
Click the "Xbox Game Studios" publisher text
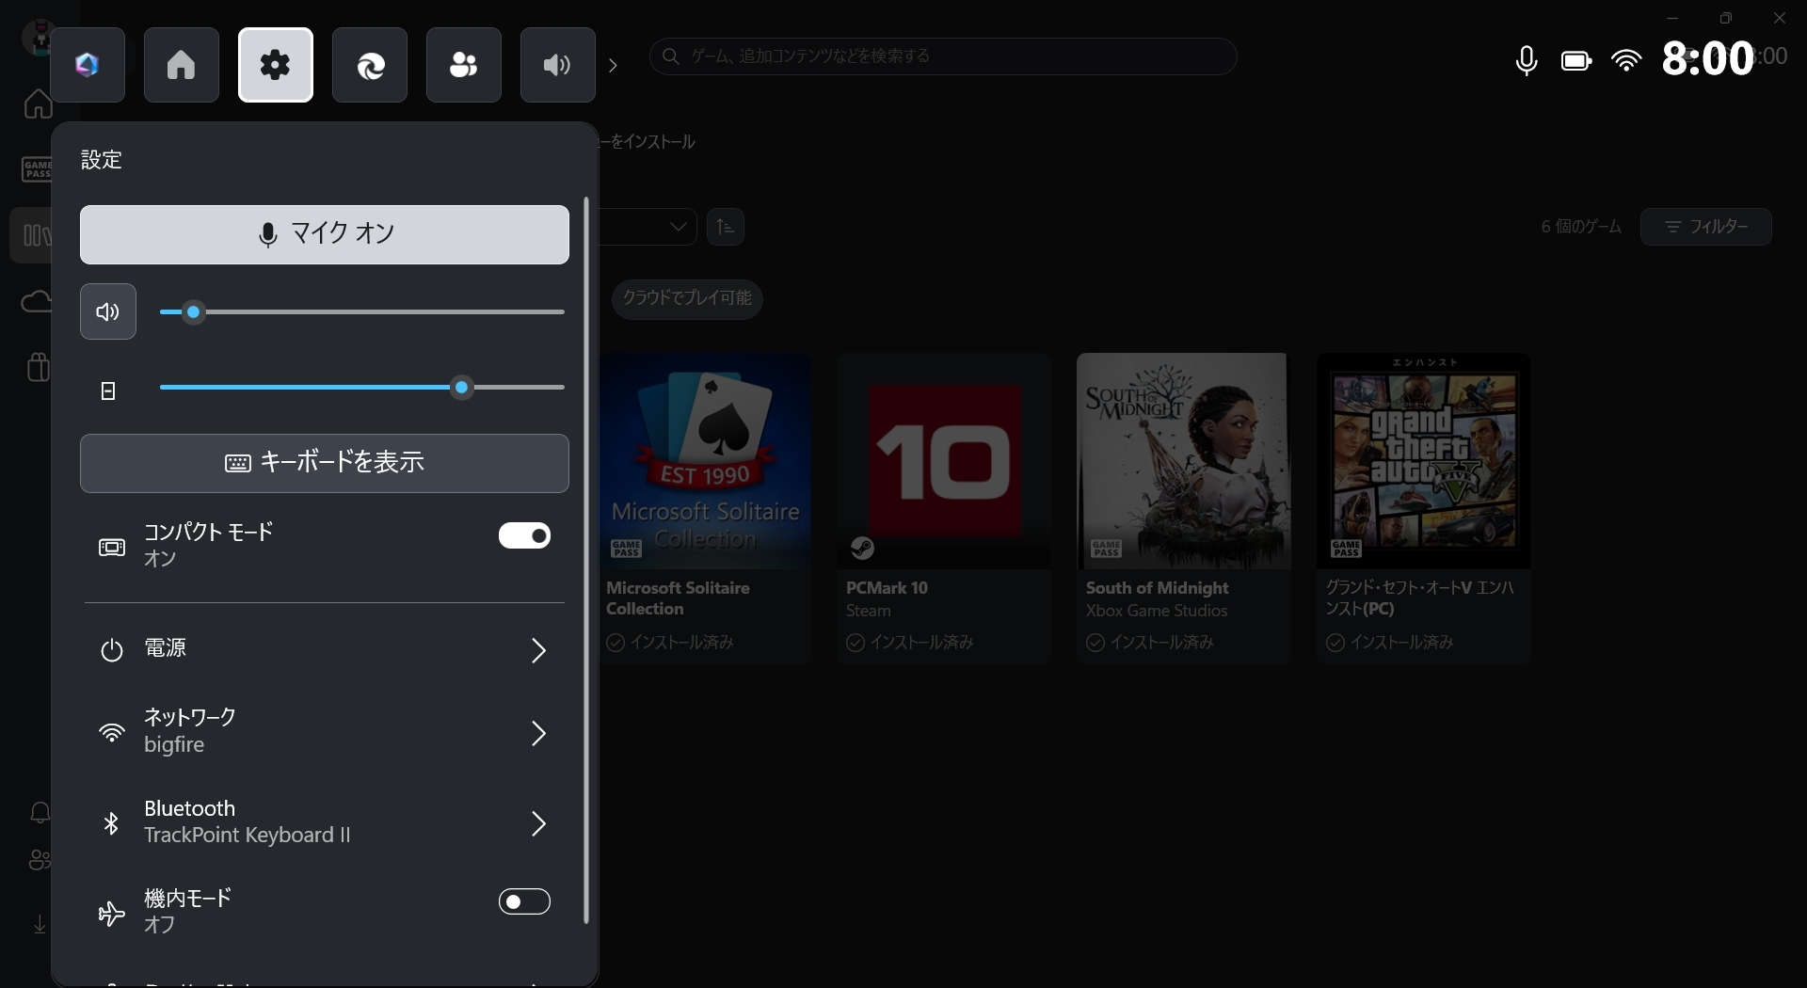tap(1157, 611)
